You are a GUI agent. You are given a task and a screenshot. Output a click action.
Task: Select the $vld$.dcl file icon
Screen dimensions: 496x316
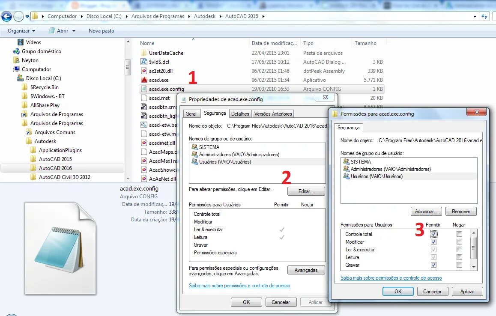pyautogui.click(x=143, y=62)
